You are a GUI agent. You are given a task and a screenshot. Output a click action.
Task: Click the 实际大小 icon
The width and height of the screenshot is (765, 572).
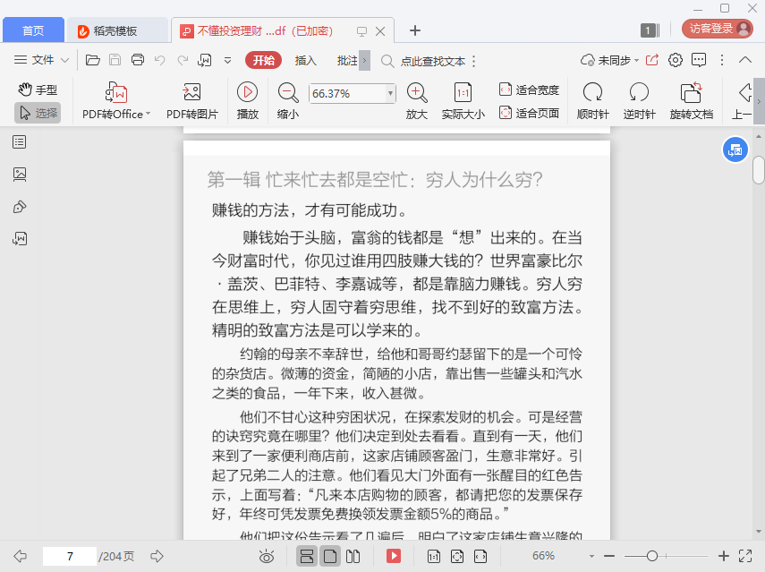pos(463,92)
